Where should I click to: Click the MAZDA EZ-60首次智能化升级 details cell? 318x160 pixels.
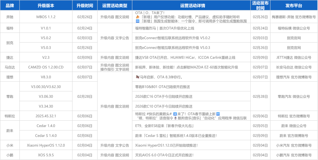coord(191,67)
